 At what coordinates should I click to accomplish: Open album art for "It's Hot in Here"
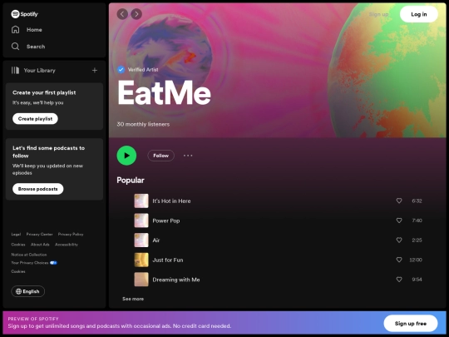141,201
